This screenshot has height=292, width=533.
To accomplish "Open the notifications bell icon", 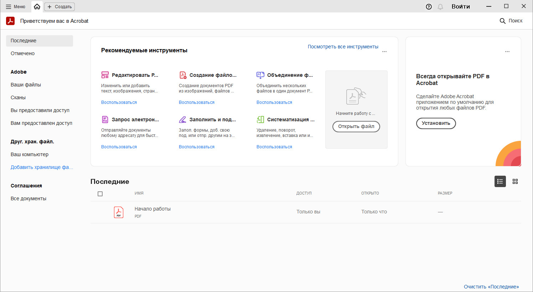I will click(x=440, y=7).
